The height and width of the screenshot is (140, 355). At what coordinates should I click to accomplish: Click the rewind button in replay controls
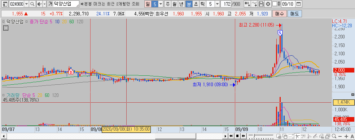[231, 136]
